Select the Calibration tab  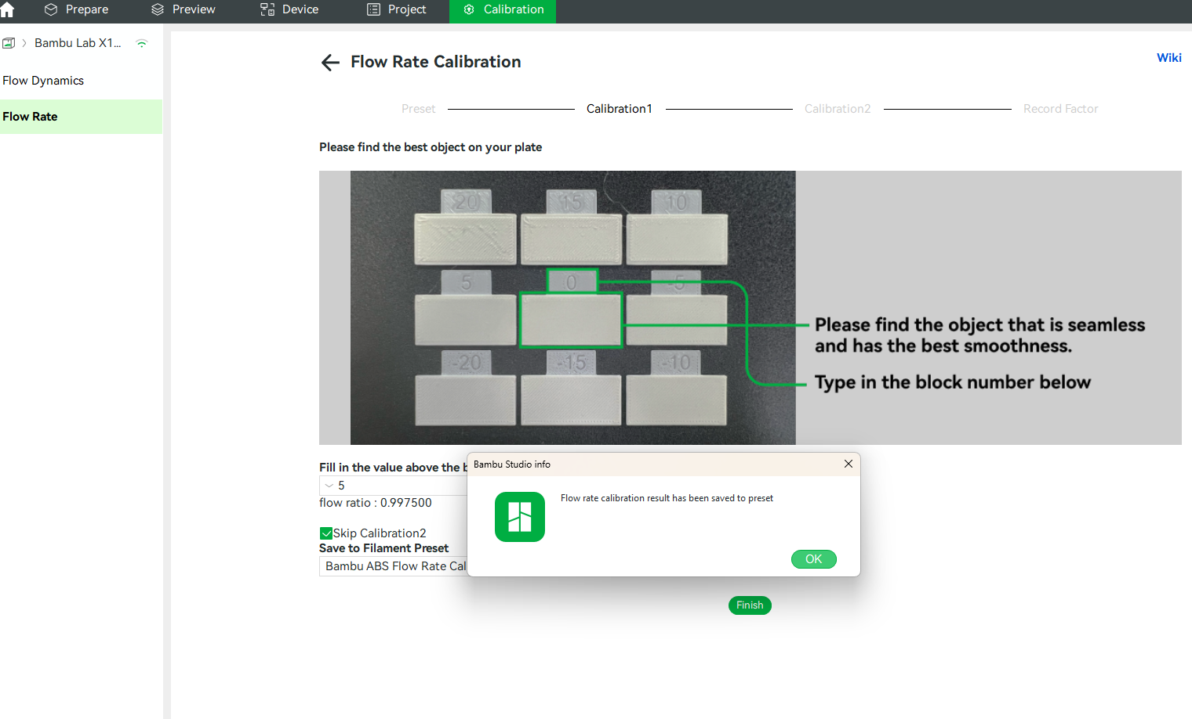[503, 10]
